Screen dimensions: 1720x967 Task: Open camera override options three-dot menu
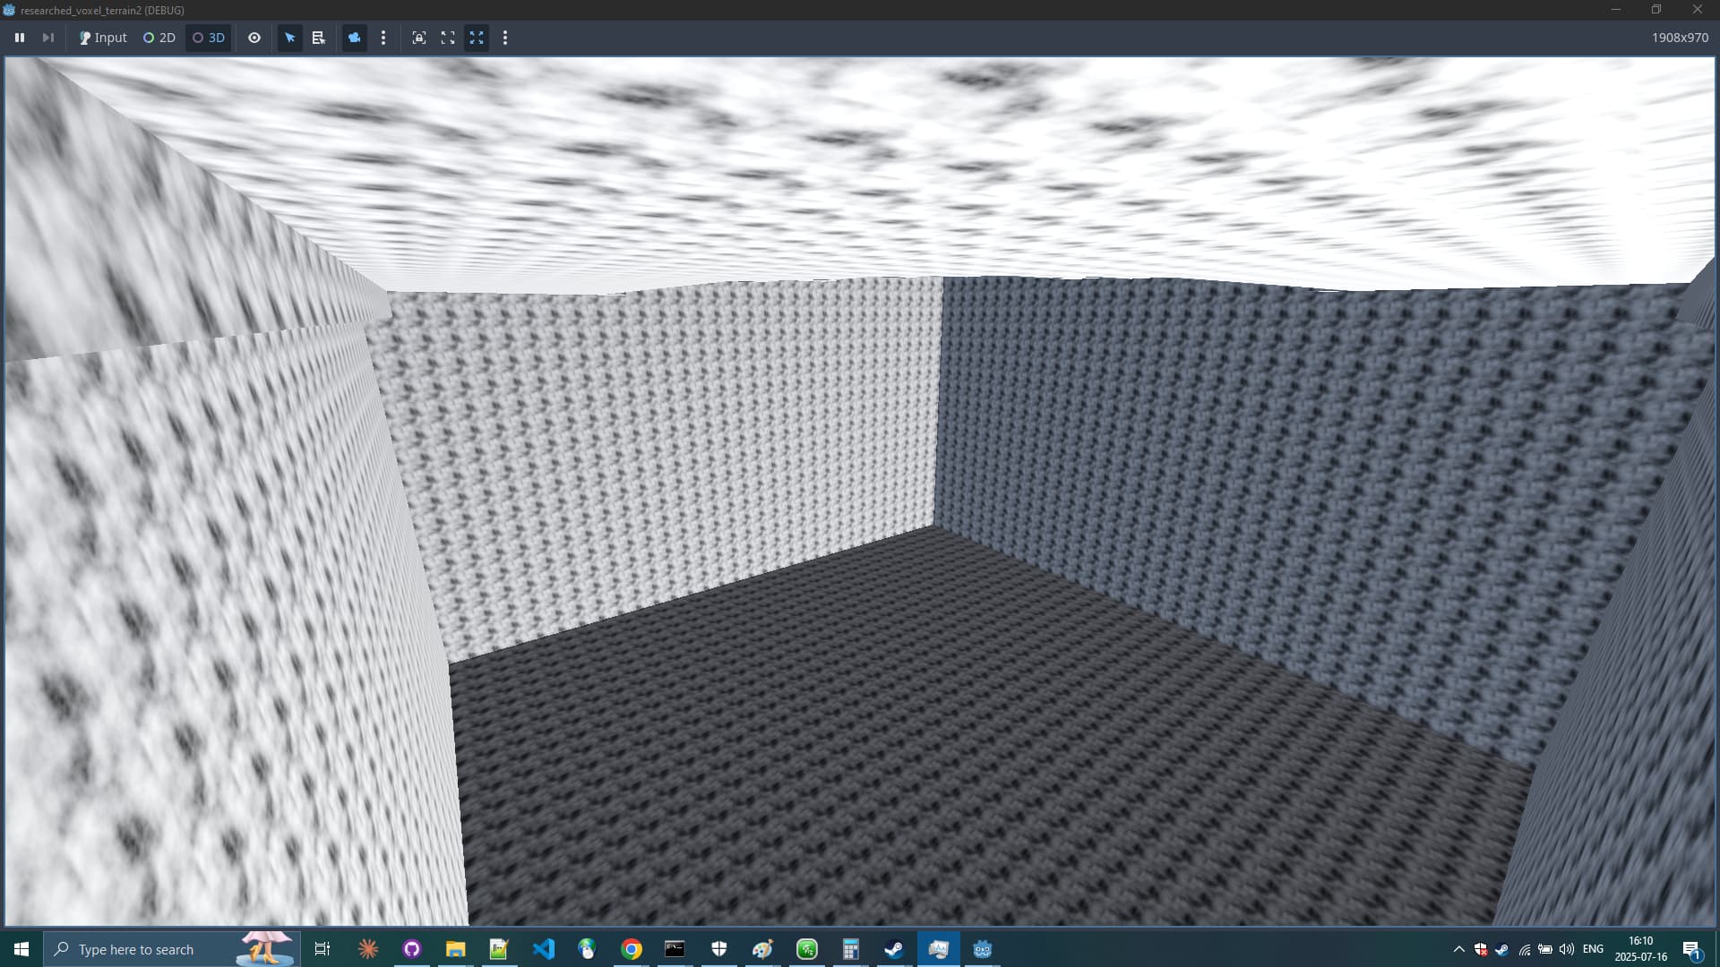[x=383, y=38]
